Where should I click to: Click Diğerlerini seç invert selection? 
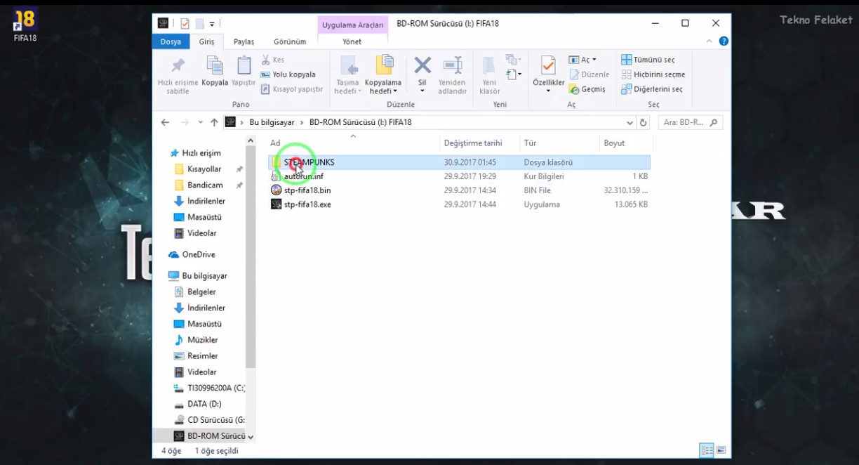tap(651, 89)
